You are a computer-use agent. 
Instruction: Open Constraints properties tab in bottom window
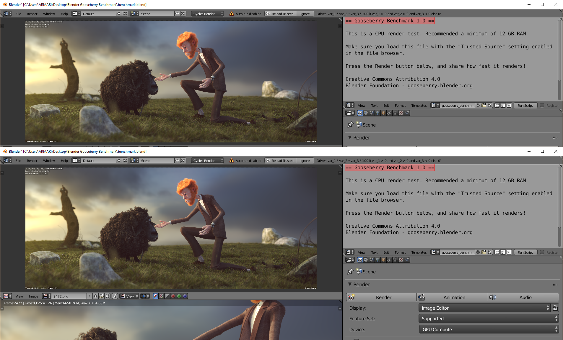pyautogui.click(x=389, y=260)
